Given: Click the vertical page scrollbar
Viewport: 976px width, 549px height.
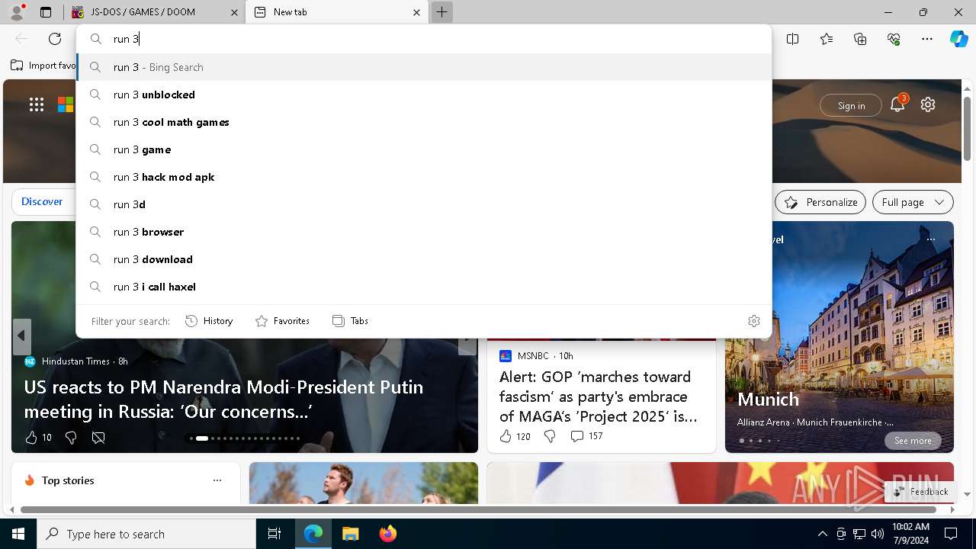Looking at the screenshot, I should point(967,128).
